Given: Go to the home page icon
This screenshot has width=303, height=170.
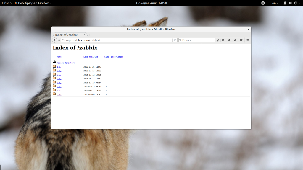Looking at the screenshot, I should tap(235, 40).
